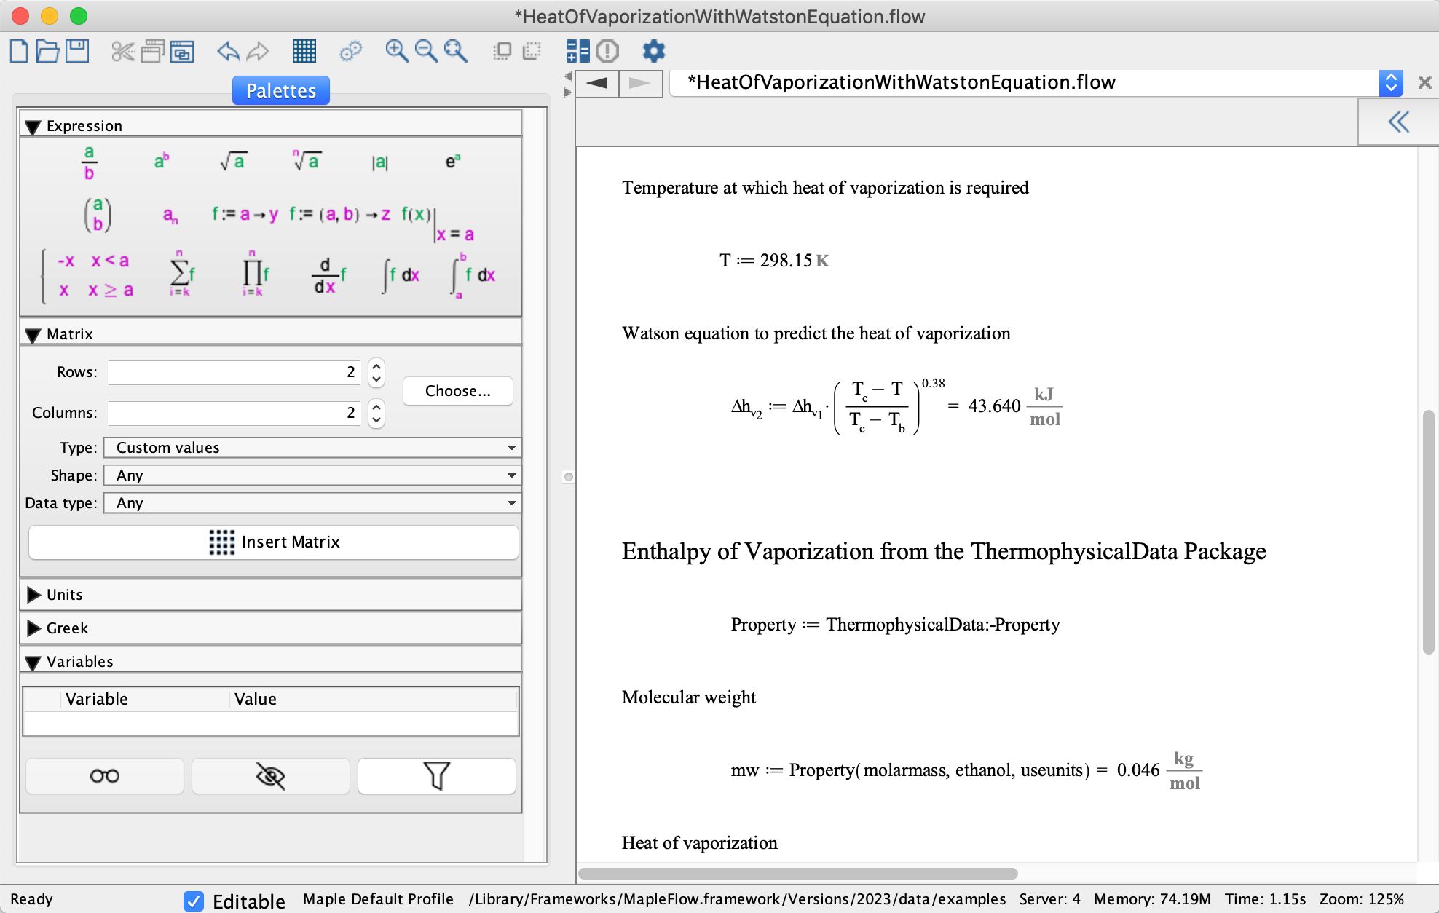Toggle the grid display icon
Image resolution: width=1439 pixels, height=913 pixels.
pyautogui.click(x=305, y=51)
